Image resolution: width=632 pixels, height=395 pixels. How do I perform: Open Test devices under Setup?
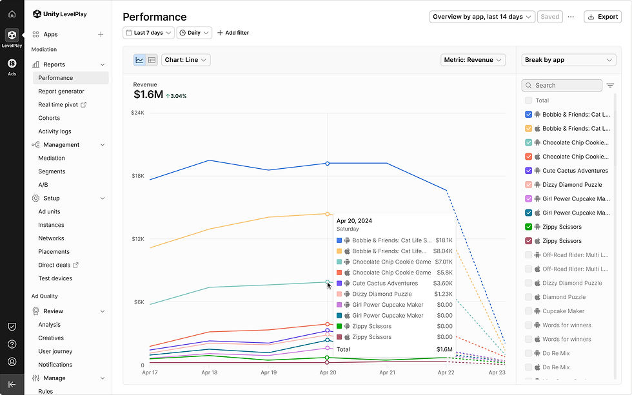(x=55, y=278)
